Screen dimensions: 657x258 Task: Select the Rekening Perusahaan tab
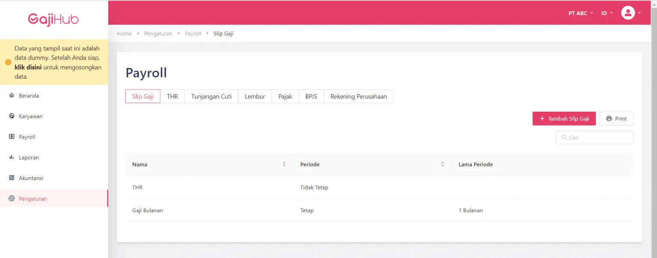tap(358, 96)
